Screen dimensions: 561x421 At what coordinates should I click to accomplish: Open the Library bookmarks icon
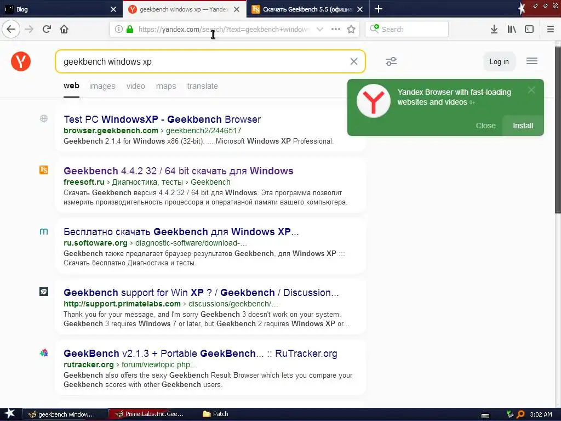click(x=512, y=29)
